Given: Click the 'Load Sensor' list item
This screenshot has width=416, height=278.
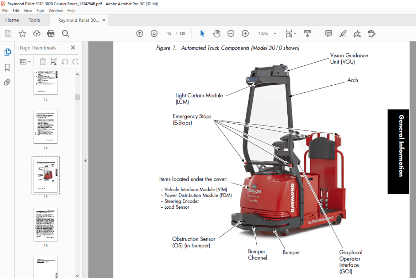Looking at the screenshot, I should 177,207.
